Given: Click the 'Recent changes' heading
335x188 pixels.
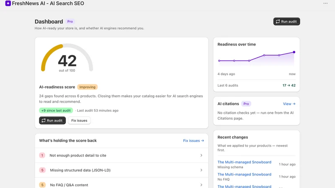Looking at the screenshot, I should pos(233,137).
